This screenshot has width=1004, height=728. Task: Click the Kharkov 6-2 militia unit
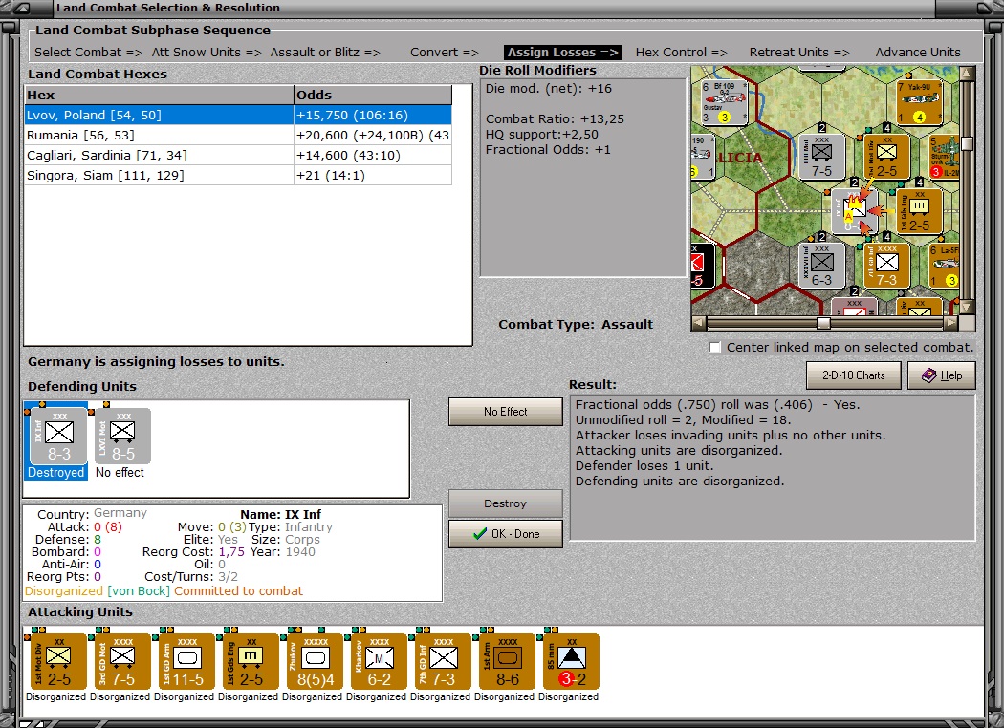click(x=380, y=661)
